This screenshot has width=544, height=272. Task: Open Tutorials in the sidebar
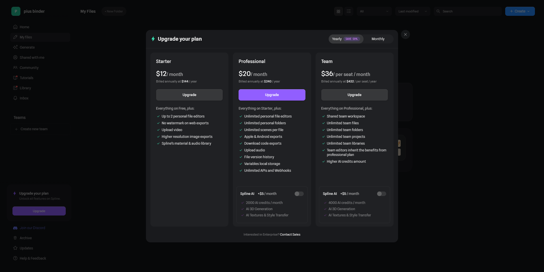coord(26,78)
